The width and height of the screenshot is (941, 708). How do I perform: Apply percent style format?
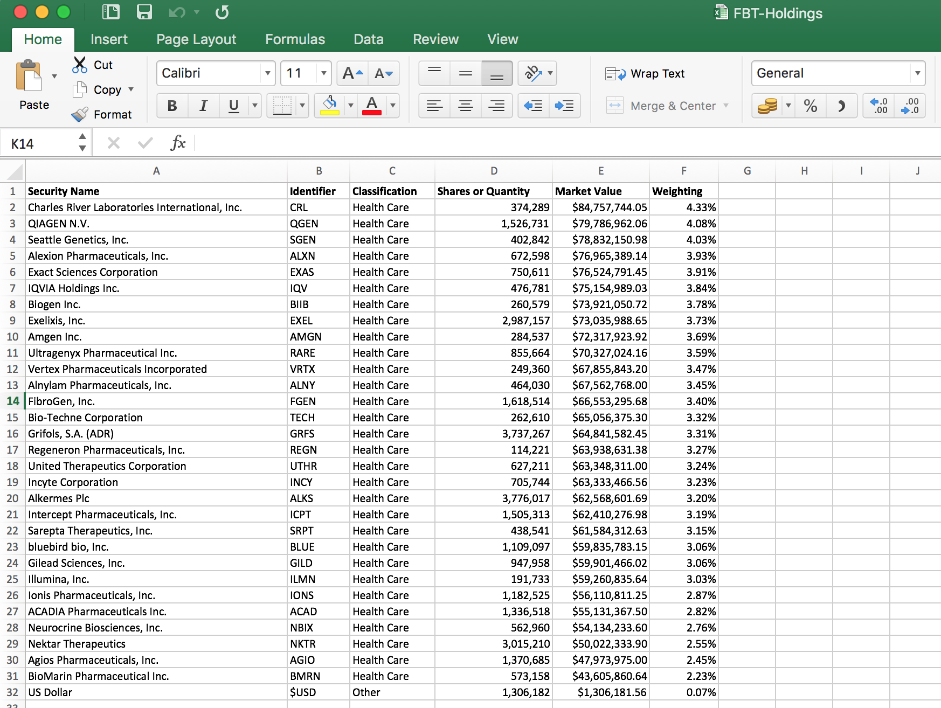click(810, 105)
